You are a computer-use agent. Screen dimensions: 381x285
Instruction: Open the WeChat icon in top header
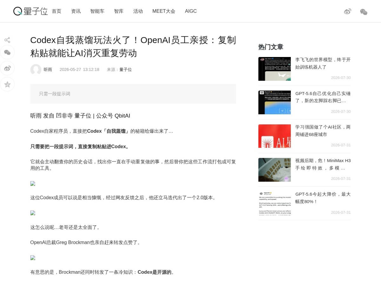click(x=364, y=12)
